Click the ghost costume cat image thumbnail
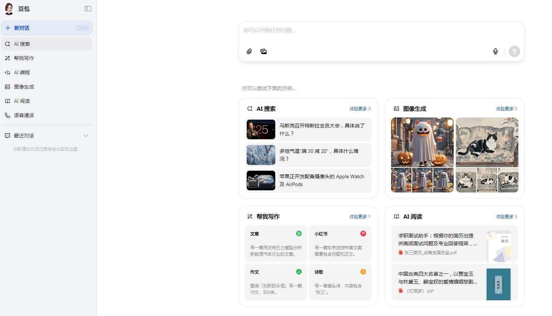 [x=422, y=142]
